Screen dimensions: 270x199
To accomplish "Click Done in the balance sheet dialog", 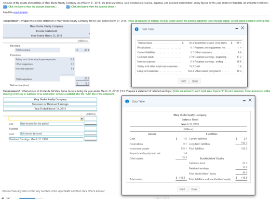I will point(194,189).
